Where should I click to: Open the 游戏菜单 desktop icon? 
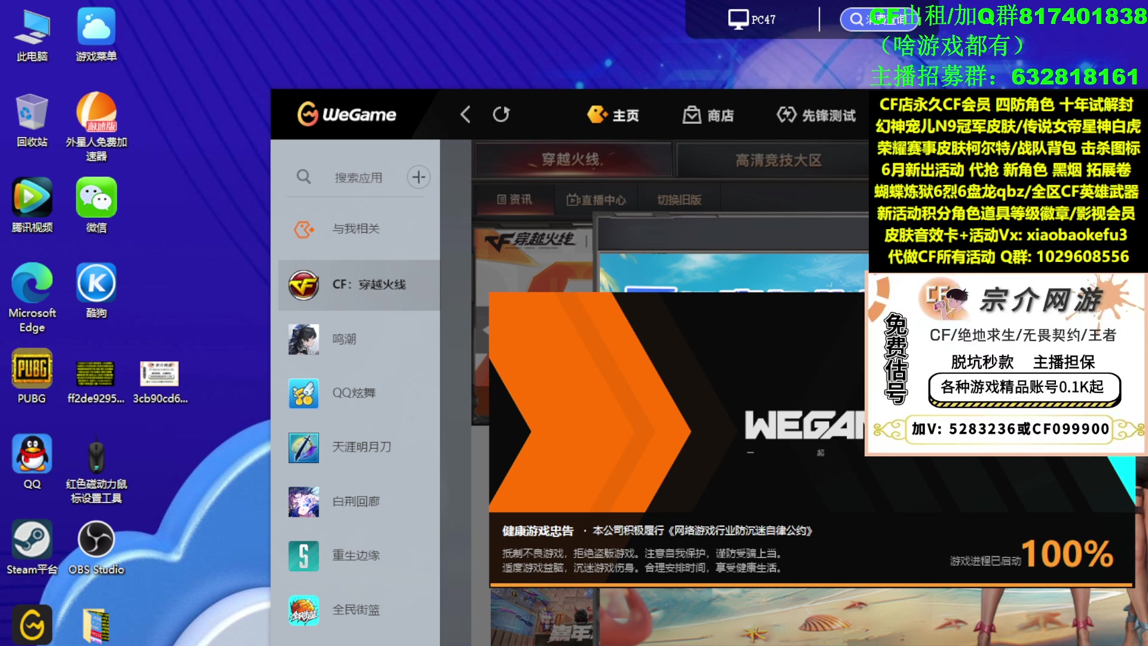(96, 36)
